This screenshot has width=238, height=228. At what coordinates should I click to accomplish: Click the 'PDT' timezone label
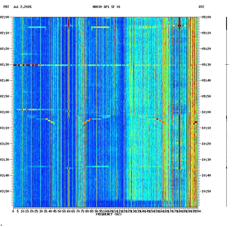(x=6, y=7)
